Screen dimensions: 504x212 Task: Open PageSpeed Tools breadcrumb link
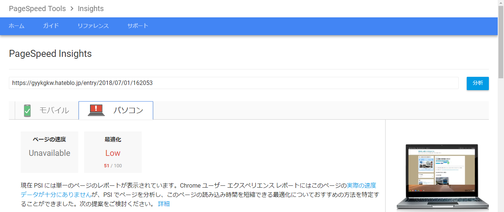37,8
